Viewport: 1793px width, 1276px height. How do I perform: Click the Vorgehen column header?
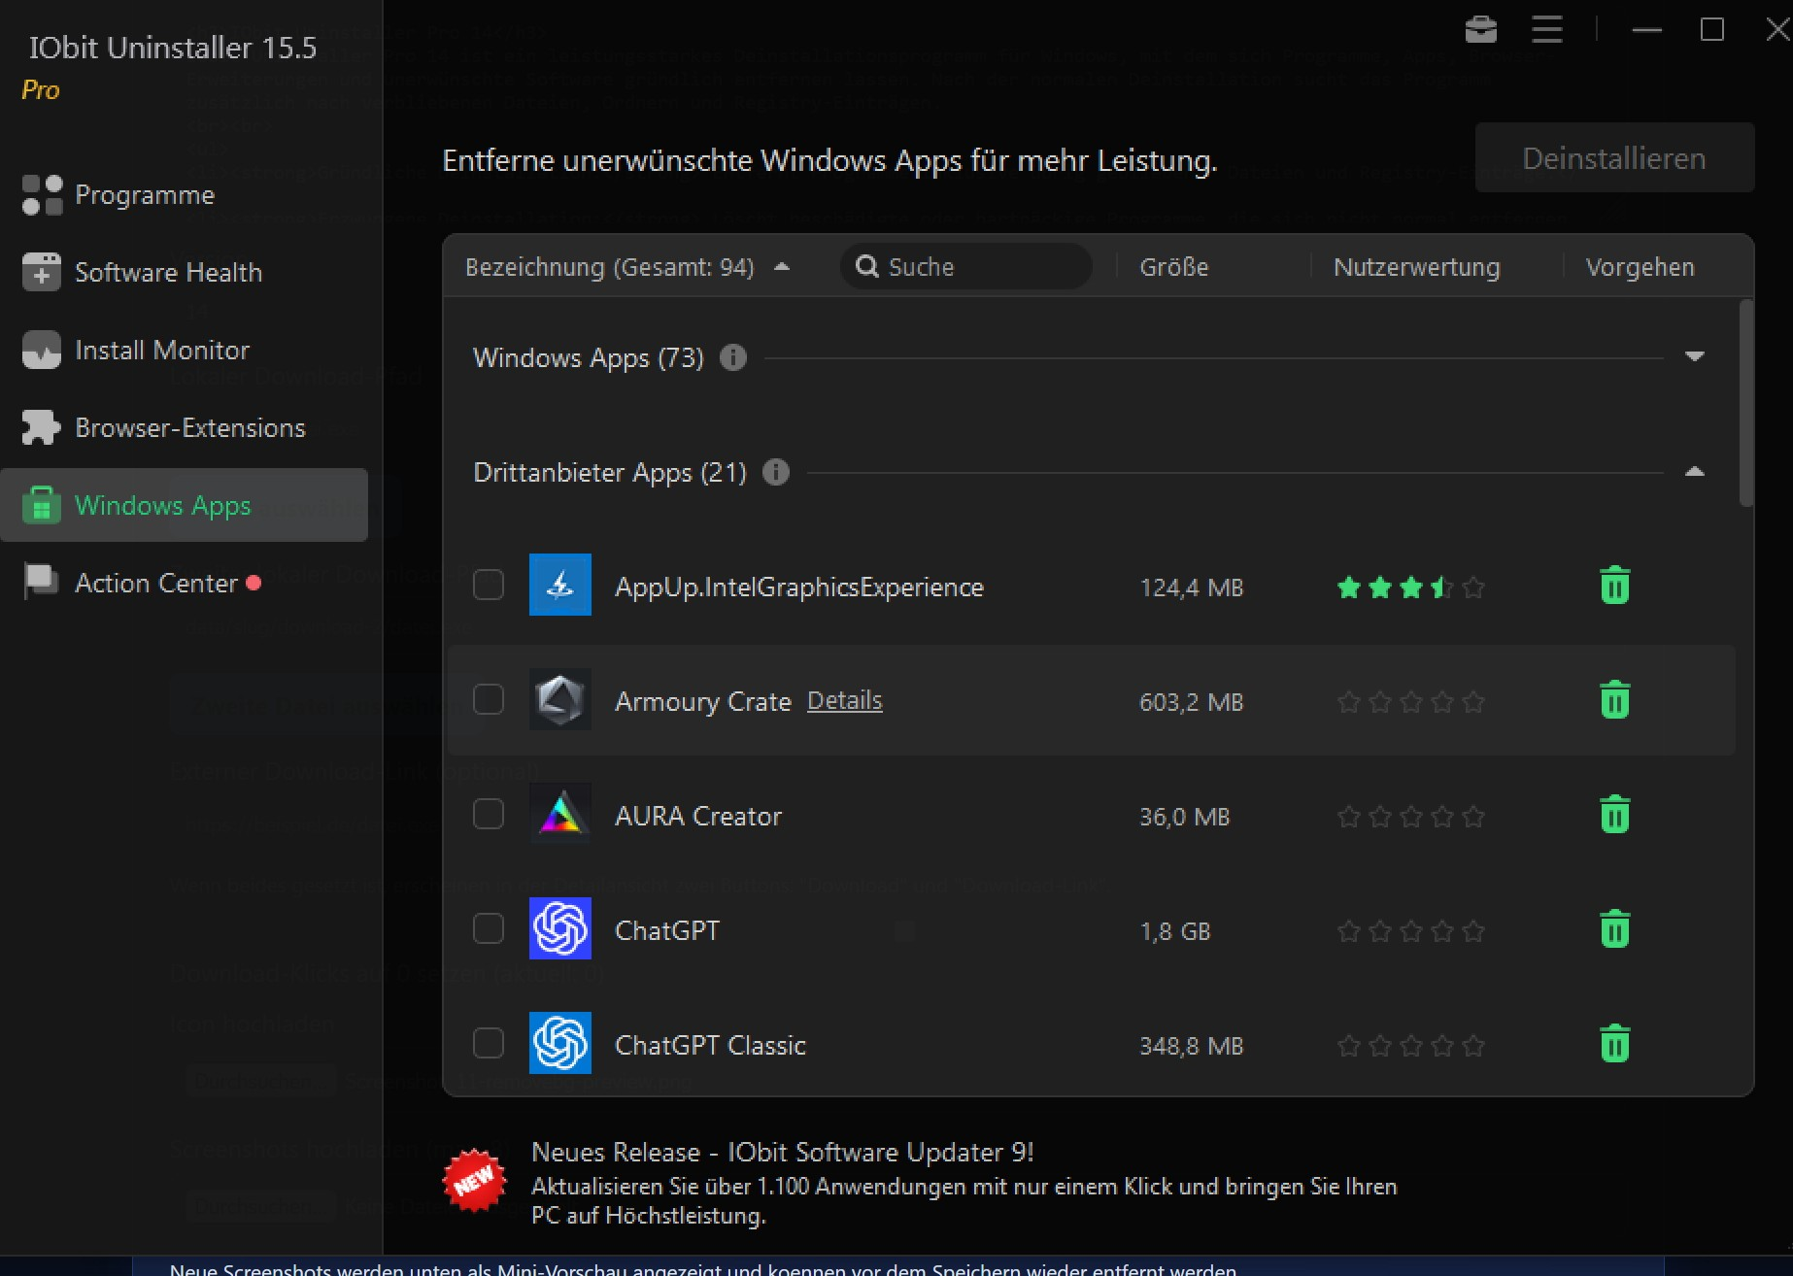tap(1640, 267)
